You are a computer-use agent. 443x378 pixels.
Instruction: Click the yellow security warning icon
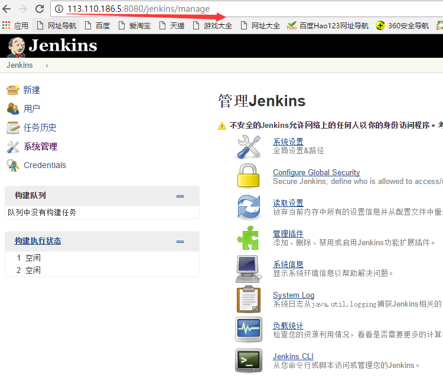pos(222,126)
